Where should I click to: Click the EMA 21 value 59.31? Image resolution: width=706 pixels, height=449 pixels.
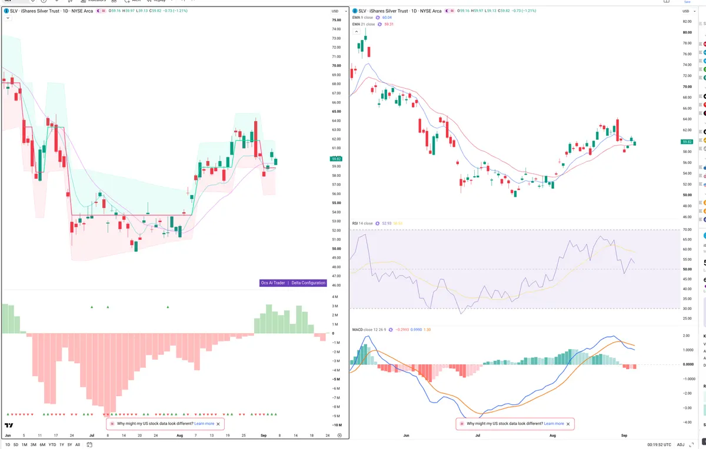tap(389, 24)
